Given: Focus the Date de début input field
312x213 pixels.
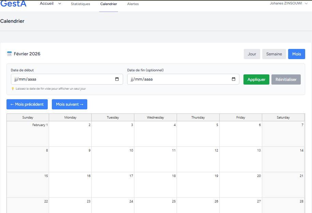Looking at the screenshot, I should [61, 79].
